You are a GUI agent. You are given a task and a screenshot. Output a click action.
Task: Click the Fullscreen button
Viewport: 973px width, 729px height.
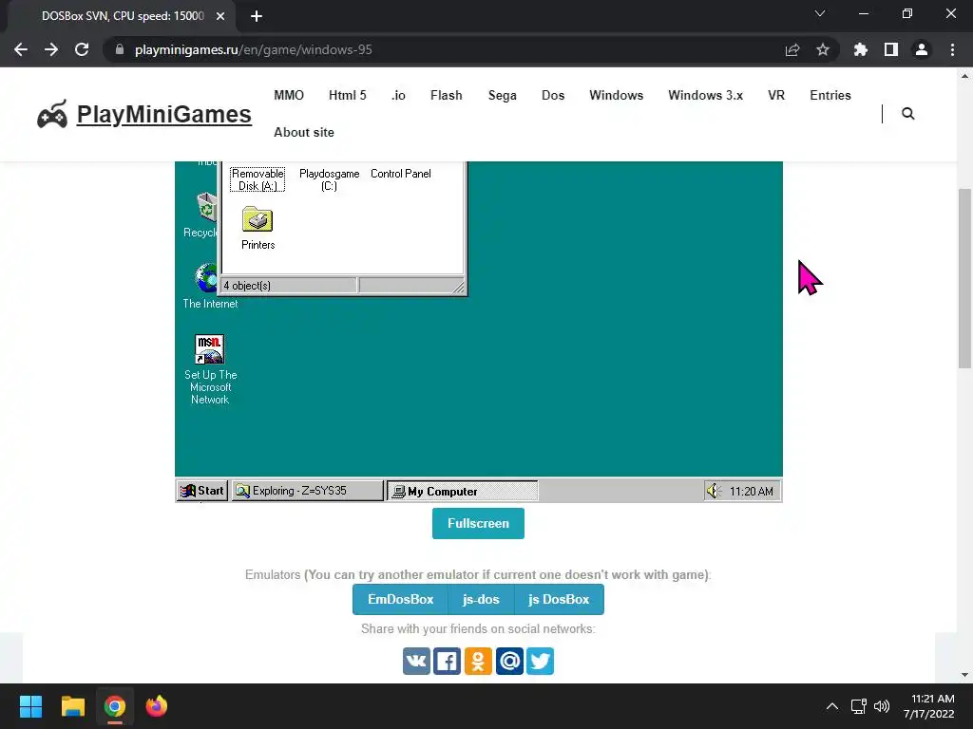point(478,523)
